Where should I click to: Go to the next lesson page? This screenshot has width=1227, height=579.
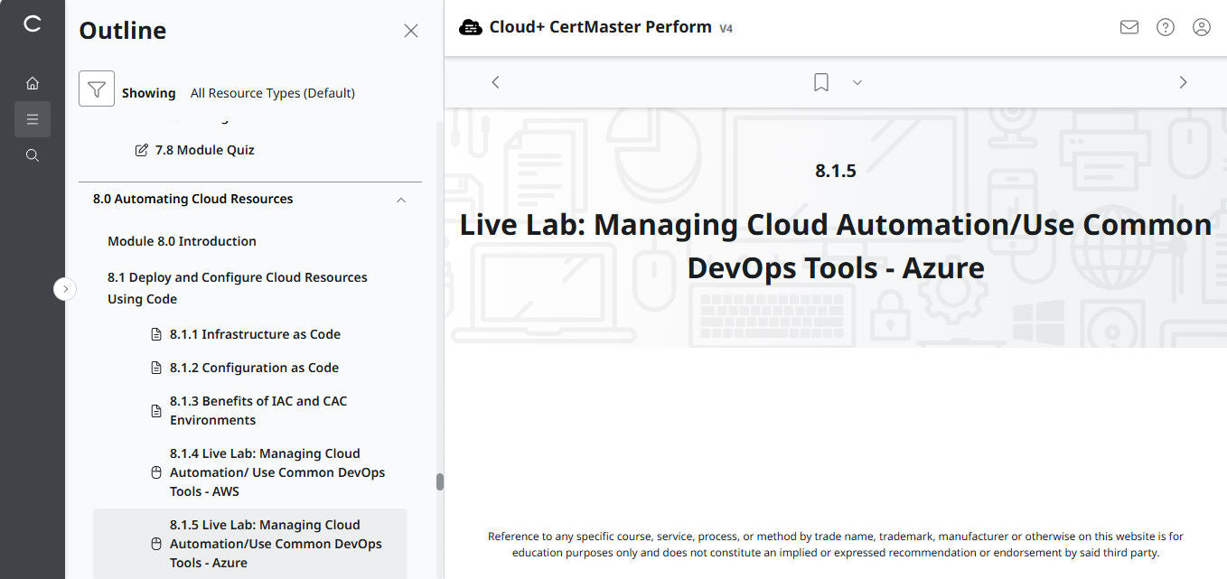click(1183, 81)
